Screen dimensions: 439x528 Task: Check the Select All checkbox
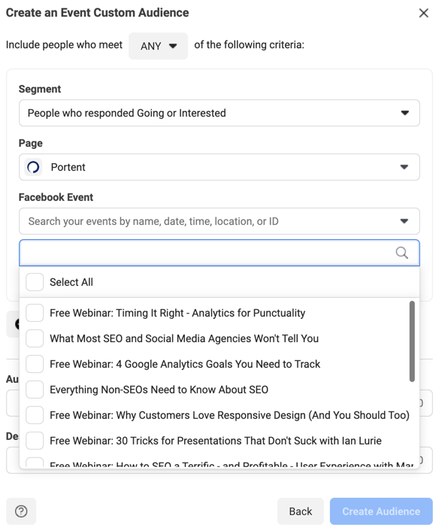click(35, 282)
